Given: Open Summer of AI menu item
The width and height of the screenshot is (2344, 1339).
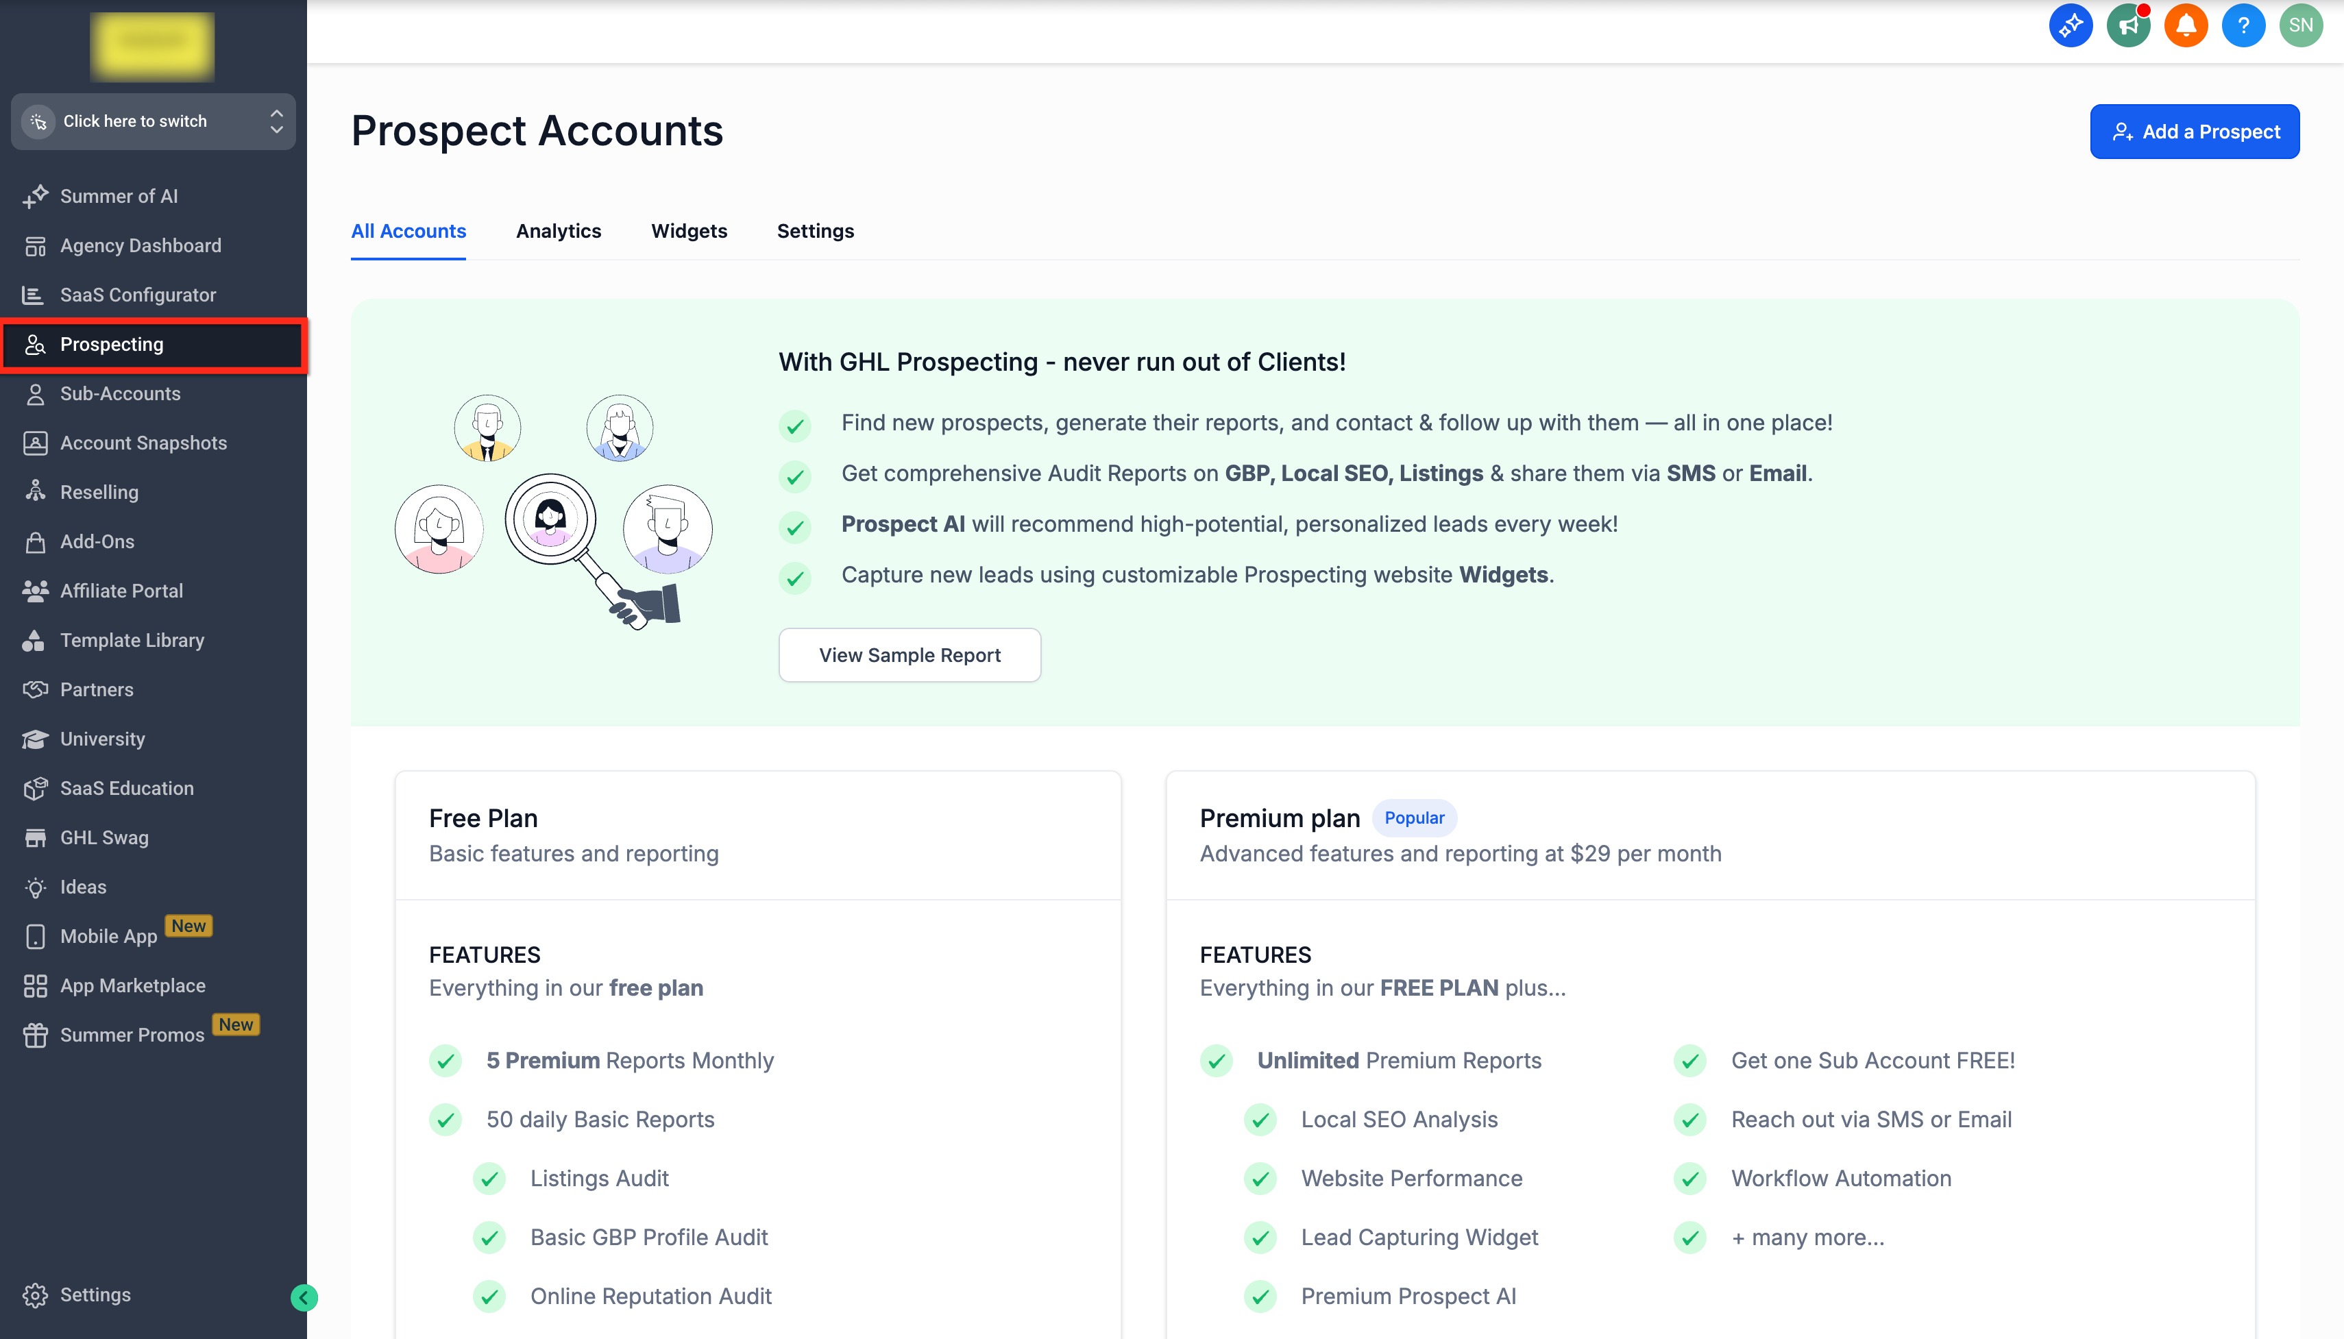Looking at the screenshot, I should pos(119,196).
